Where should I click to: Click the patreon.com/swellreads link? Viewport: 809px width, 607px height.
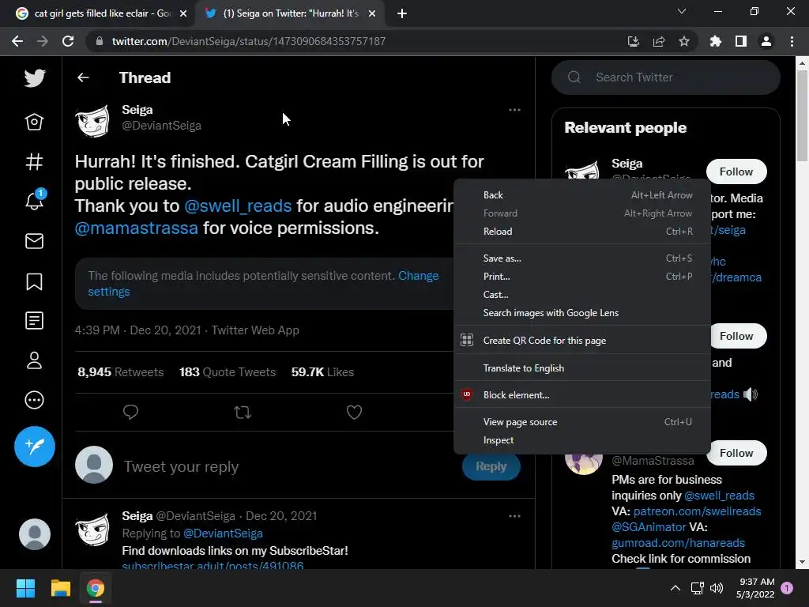697,511
